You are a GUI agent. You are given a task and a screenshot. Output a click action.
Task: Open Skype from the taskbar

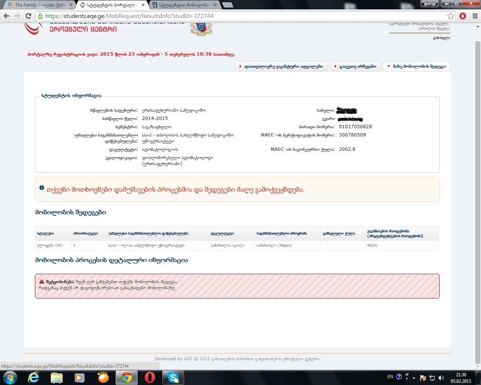tap(173, 377)
